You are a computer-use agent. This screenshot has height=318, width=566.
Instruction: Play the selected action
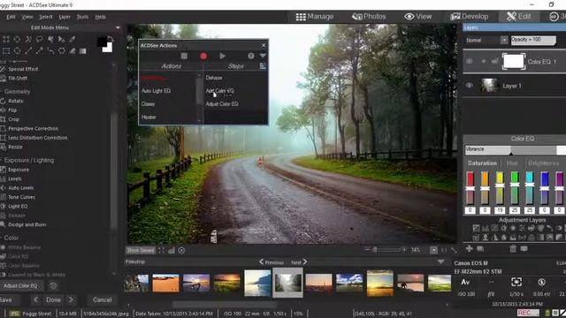pyautogui.click(x=222, y=56)
